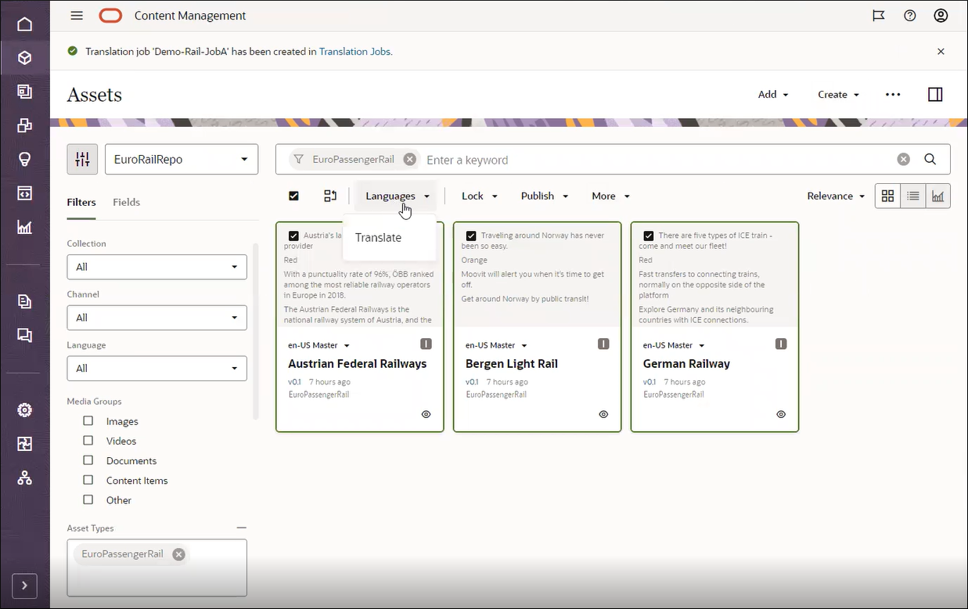Open the Create dropdown
Image resolution: width=968 pixels, height=609 pixels.
[x=838, y=95]
